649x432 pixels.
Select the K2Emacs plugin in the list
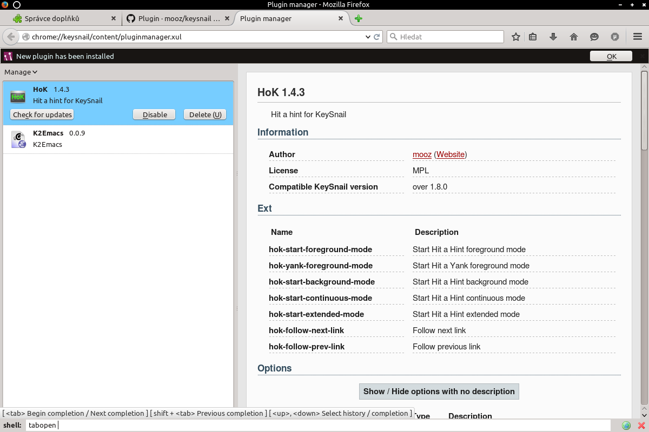pyautogui.click(x=118, y=139)
